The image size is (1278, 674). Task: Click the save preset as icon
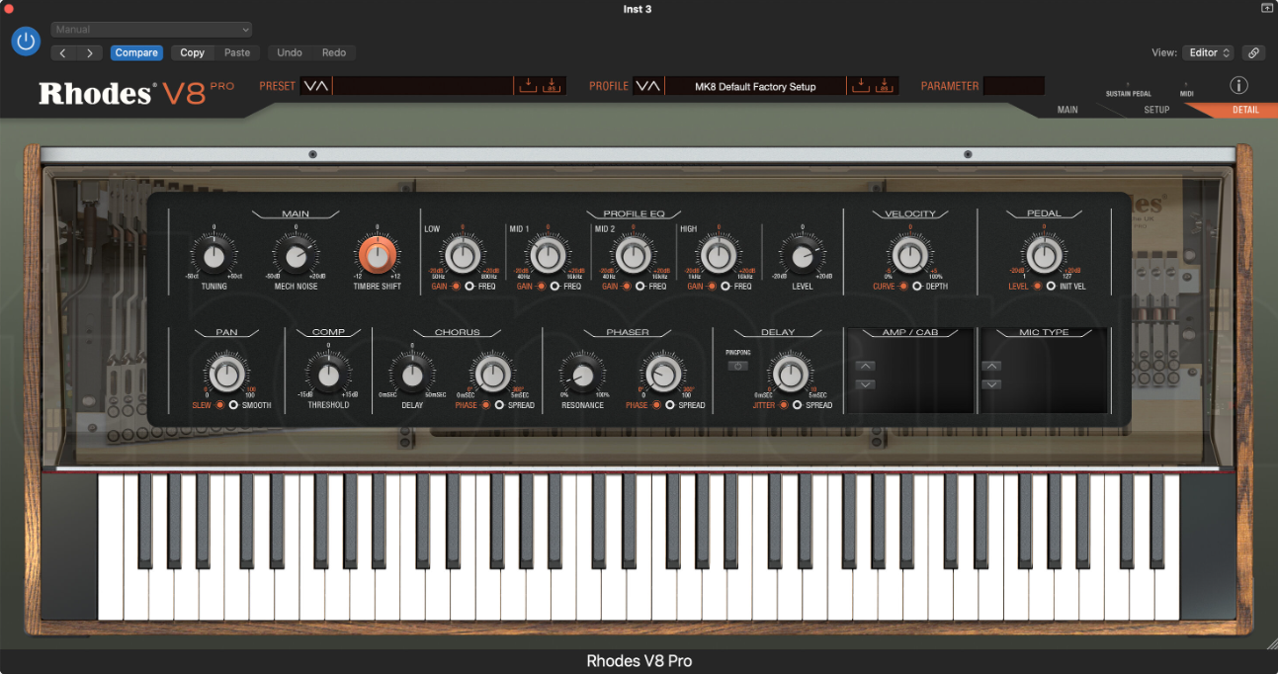point(551,86)
